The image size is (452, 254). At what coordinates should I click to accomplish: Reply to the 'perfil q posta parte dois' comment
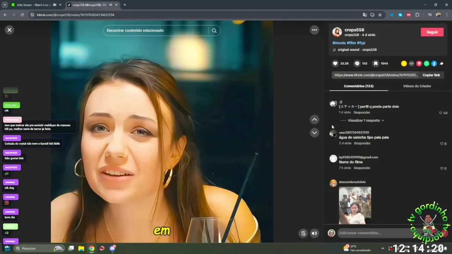362,113
